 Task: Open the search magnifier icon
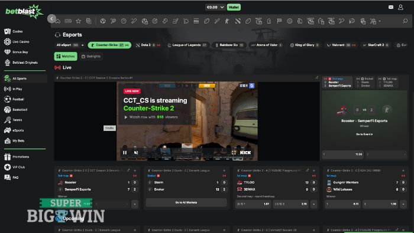405,21
